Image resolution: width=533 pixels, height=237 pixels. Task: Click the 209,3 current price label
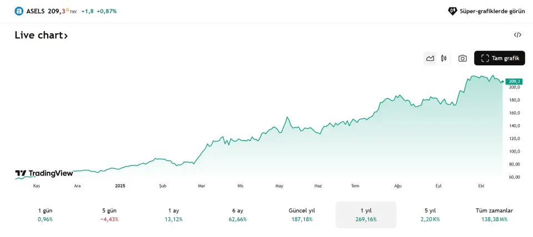(x=514, y=81)
